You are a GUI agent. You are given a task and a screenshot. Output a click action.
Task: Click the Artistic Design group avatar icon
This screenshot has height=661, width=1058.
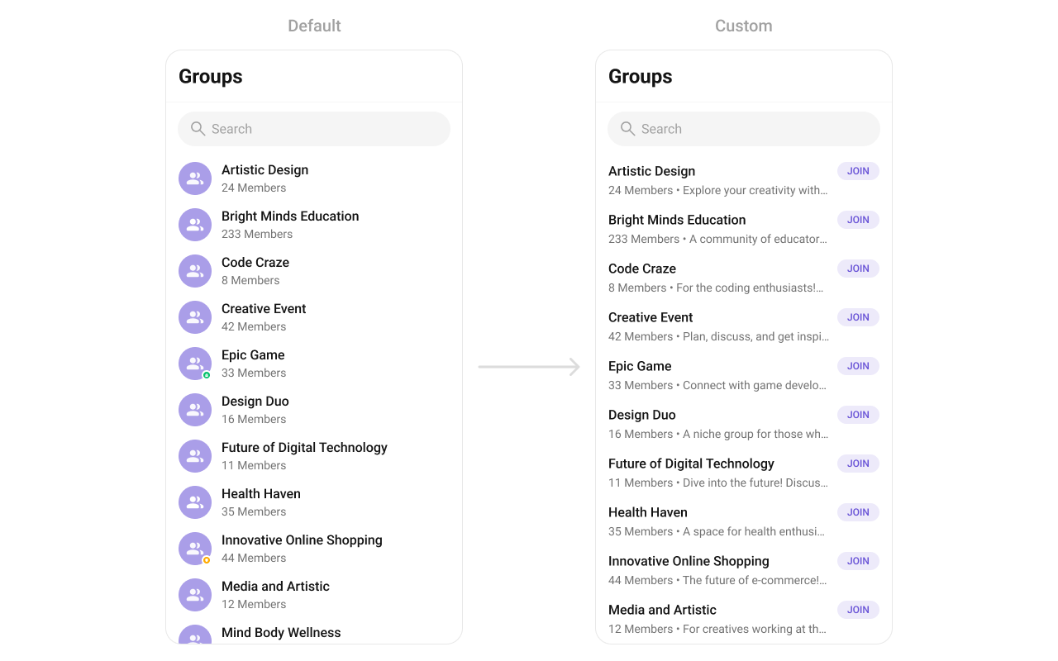coord(195,178)
